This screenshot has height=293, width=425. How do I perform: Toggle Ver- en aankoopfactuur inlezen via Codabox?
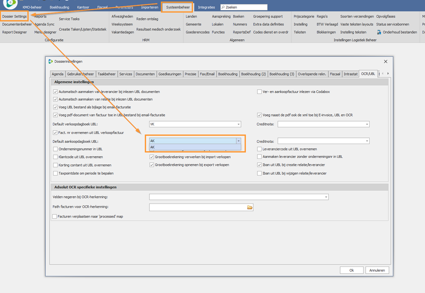coord(259,92)
